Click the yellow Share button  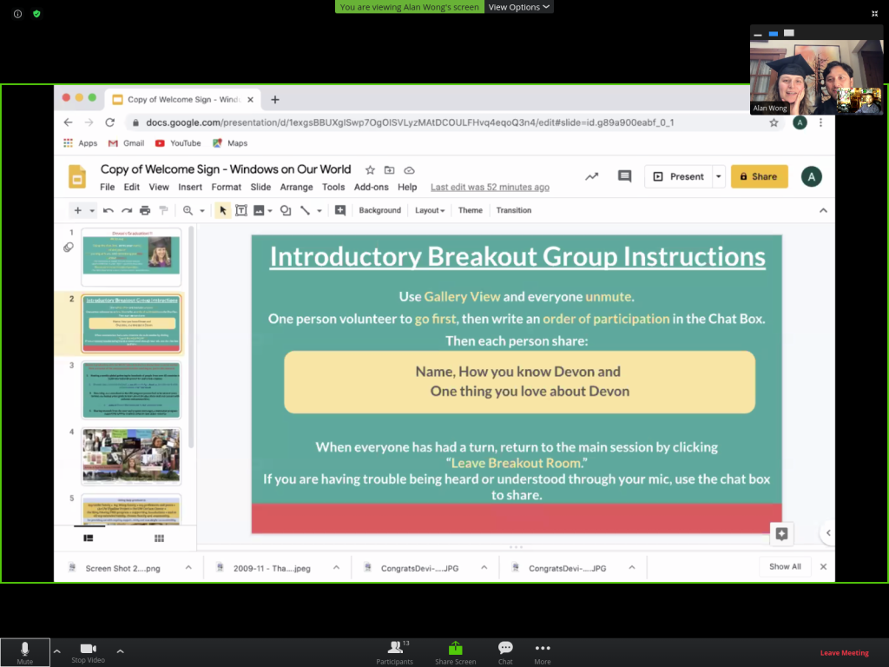point(759,176)
